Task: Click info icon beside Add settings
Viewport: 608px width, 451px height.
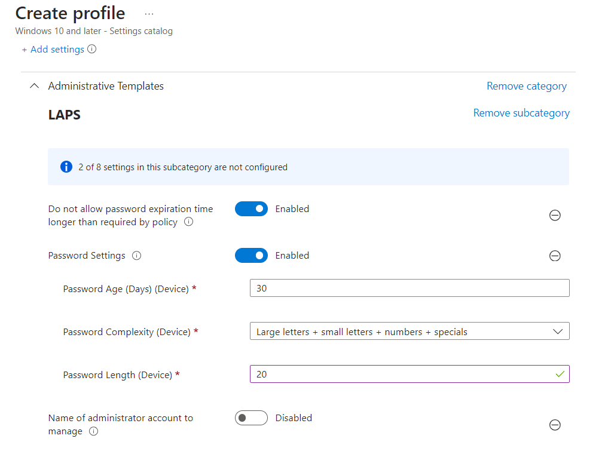Action: (91, 50)
